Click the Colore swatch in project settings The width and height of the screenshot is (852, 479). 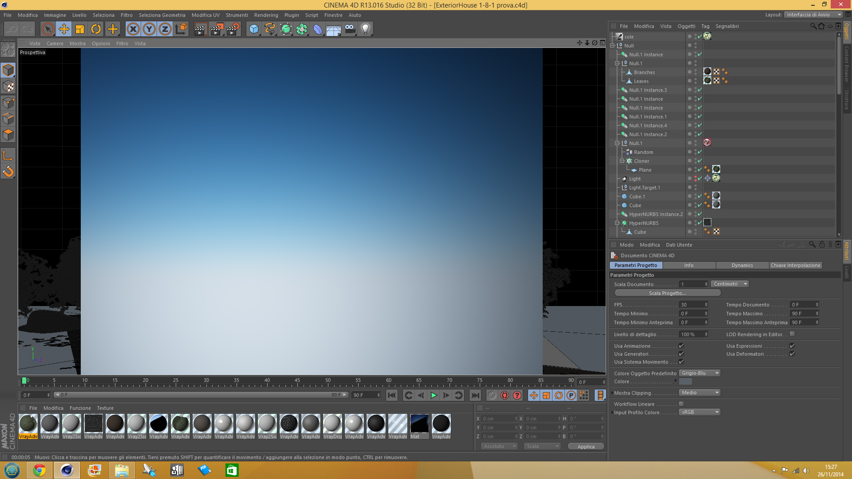[686, 381]
